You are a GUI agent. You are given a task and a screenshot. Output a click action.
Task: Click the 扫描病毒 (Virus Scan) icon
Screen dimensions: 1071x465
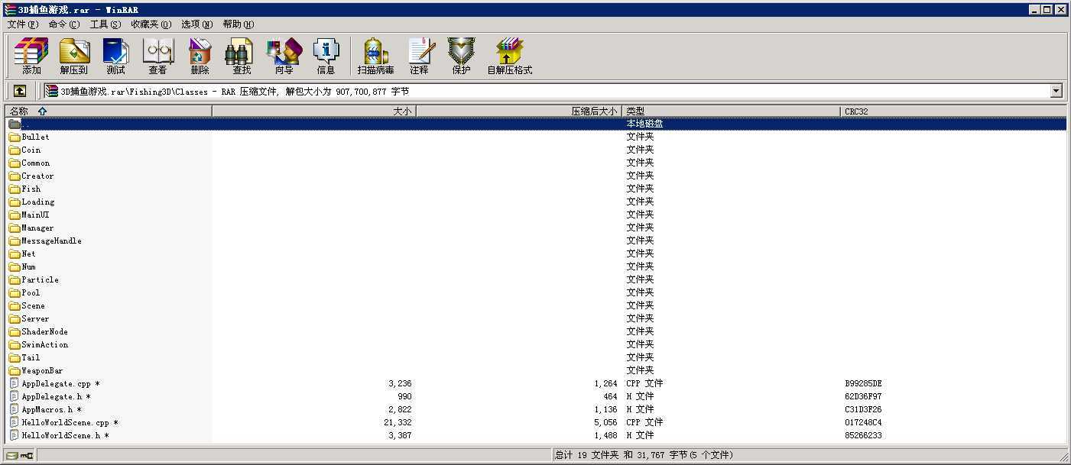pyautogui.click(x=375, y=57)
